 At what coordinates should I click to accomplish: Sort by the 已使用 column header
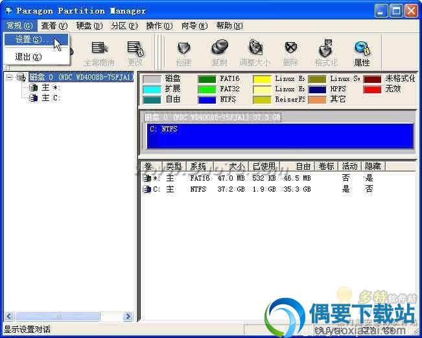point(264,166)
